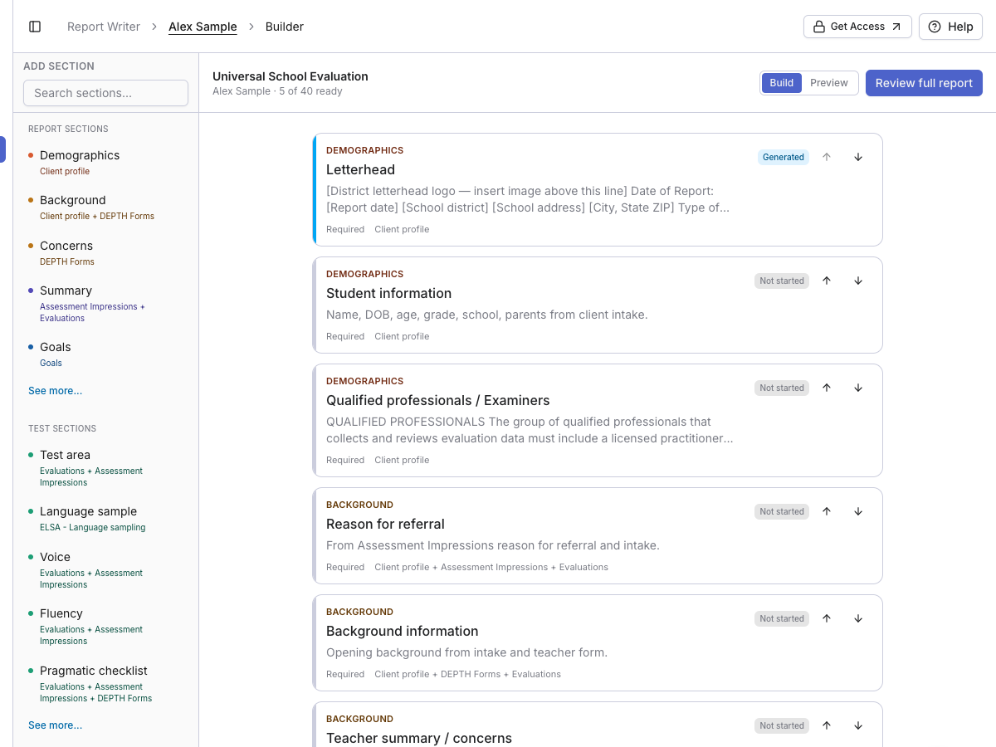Add Summary report section
This screenshot has width=996, height=747.
click(105, 303)
